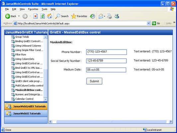Viewport: 177px width, 133px height.
Task: Expand the address bar dropdown arrow
Action: pos(148,23)
